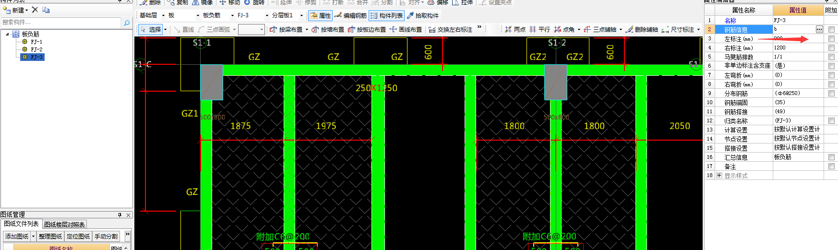This screenshot has height=250, width=838.
Task: Open the 板负筋 category dropdown
Action: click(x=232, y=16)
